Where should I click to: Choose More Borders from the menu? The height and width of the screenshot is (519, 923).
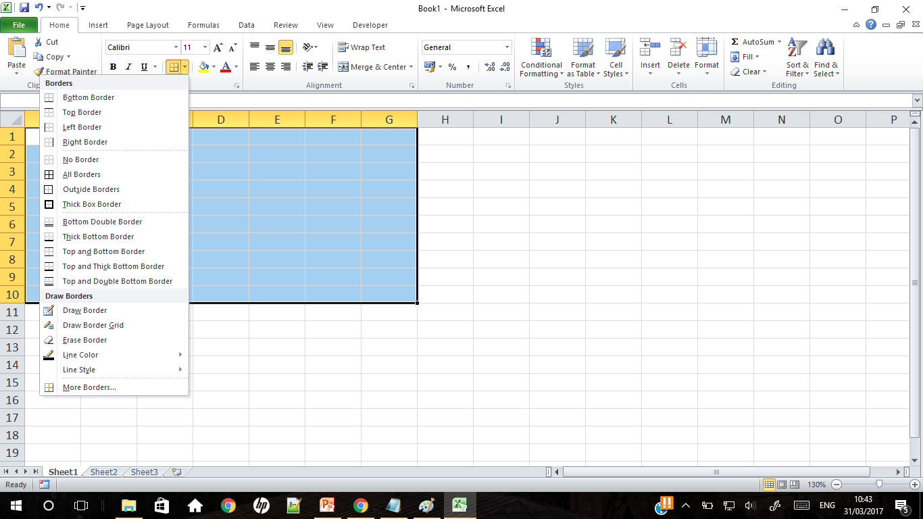click(x=89, y=387)
